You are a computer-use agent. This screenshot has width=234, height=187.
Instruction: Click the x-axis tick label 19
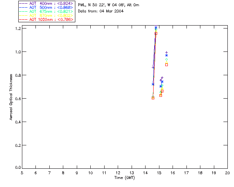pyautogui.click(x=214, y=173)
